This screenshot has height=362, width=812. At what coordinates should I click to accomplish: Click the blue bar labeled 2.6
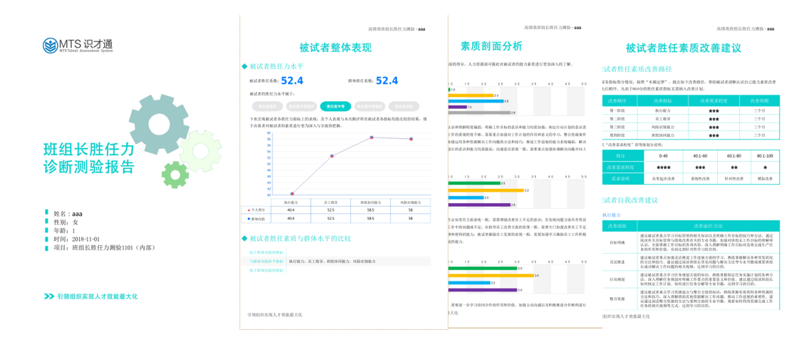pos(476,101)
